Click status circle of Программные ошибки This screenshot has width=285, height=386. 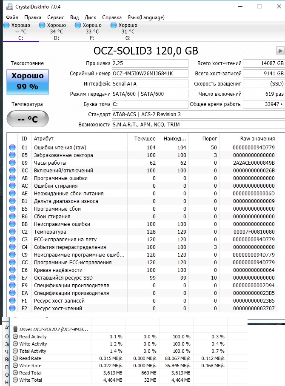pyautogui.click(x=12, y=178)
